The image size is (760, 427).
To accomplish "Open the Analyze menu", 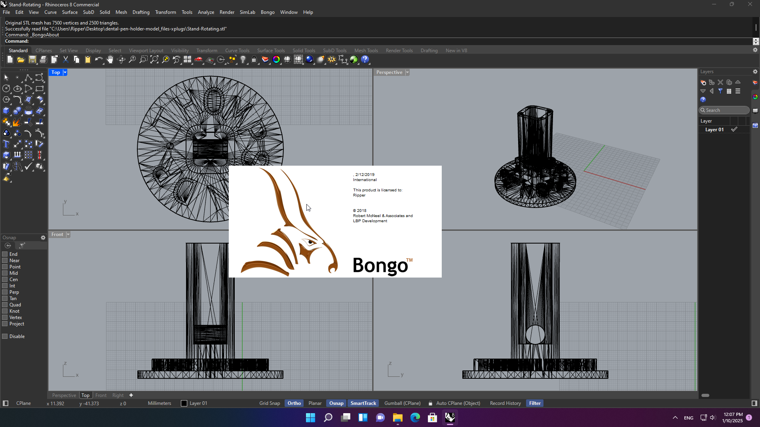I will pos(206,12).
